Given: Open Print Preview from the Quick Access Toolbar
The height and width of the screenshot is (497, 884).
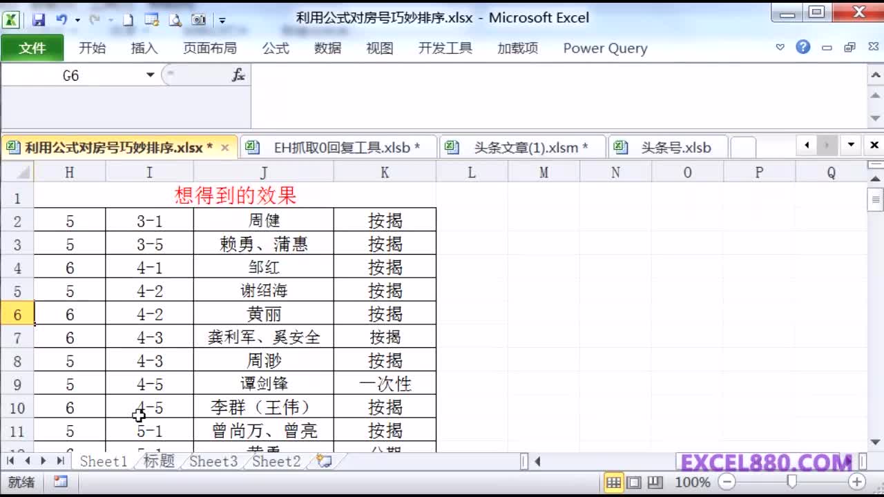Looking at the screenshot, I should point(175,20).
